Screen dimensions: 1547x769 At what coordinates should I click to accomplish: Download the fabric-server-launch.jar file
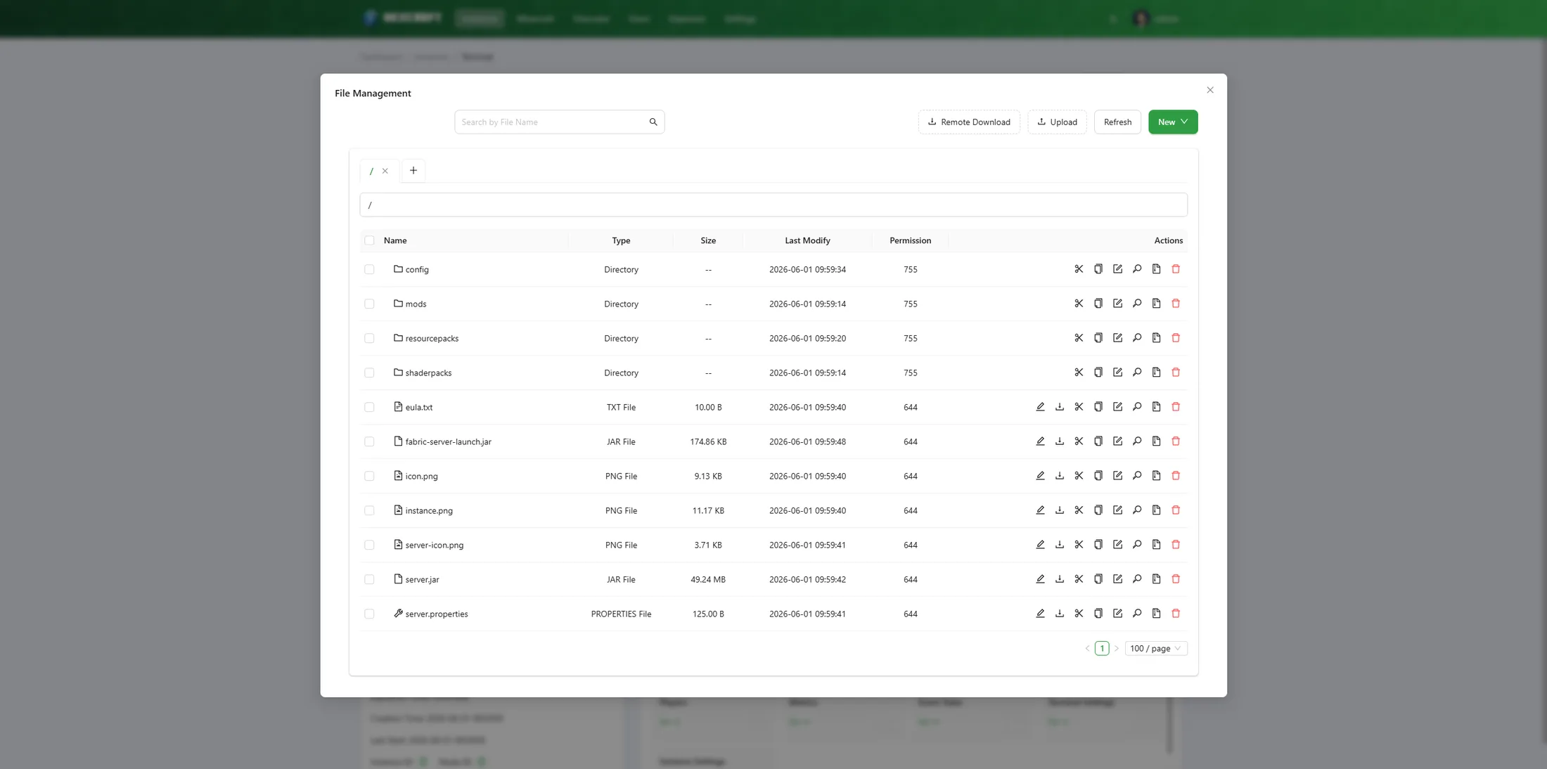click(x=1060, y=441)
